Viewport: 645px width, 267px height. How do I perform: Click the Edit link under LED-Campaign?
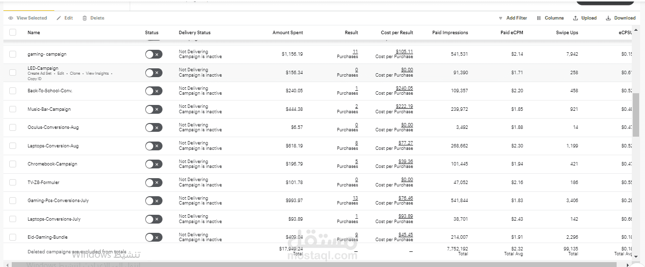tap(61, 74)
